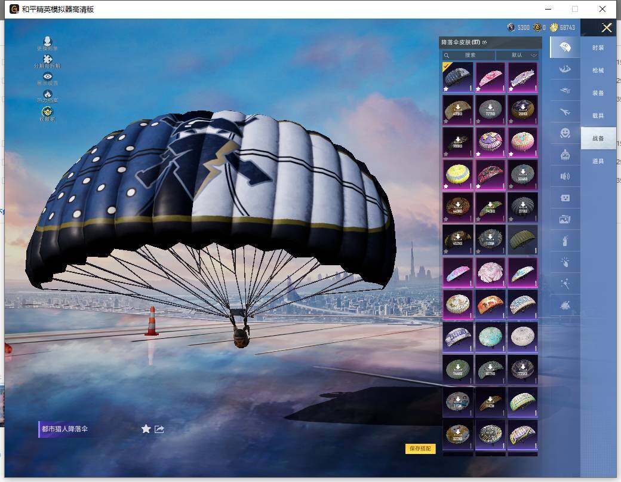Switch to the 时装 tab
Viewport: 621px width, 482px height.
pos(598,48)
